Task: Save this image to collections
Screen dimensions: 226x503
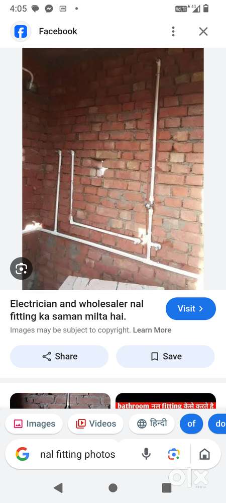Action: pyautogui.click(x=165, y=357)
